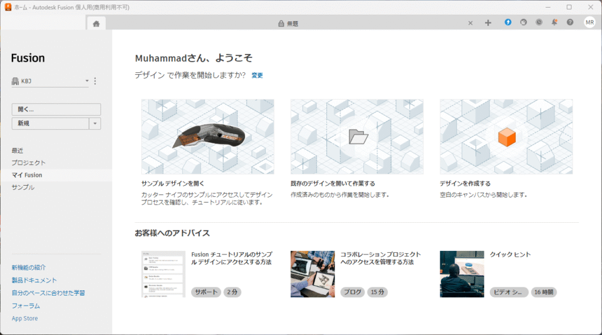Open the MR user profile avatar

[x=590, y=22]
